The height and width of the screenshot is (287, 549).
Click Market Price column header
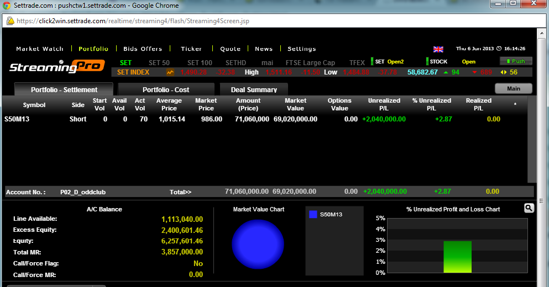[206, 104]
